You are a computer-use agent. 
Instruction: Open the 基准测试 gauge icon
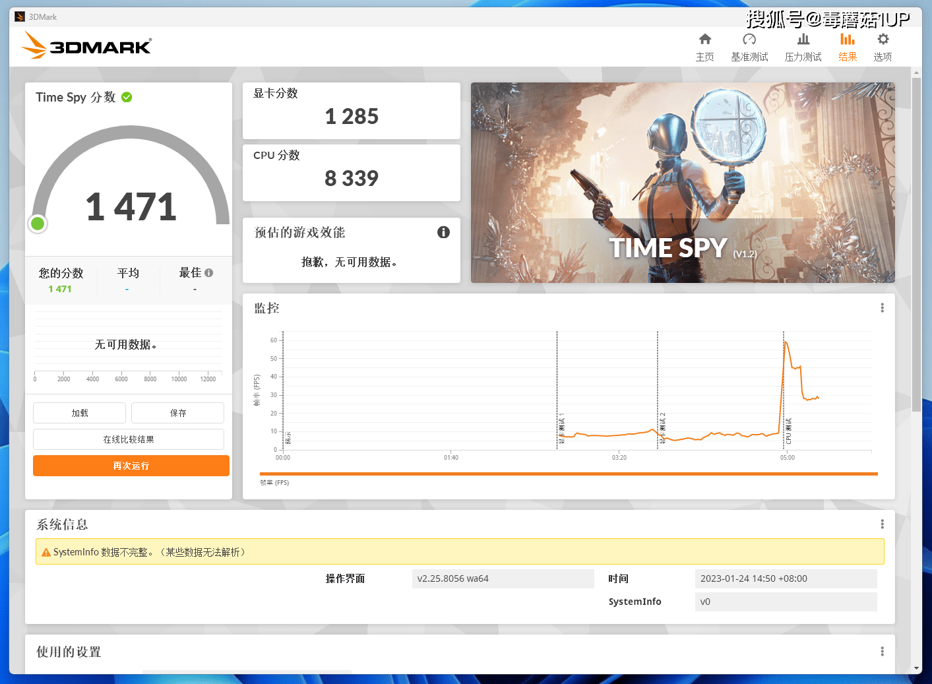click(x=749, y=39)
